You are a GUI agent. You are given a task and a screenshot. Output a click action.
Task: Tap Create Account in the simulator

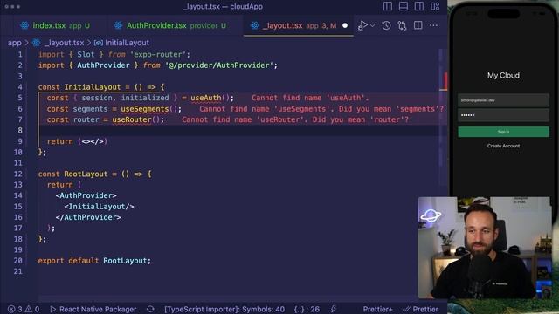coord(503,146)
